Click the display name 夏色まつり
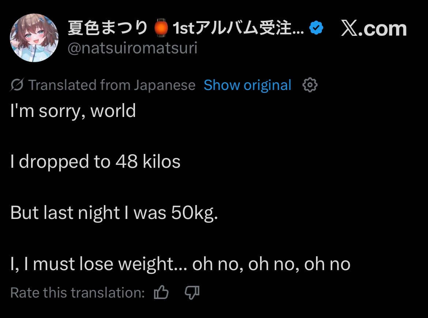The width and height of the screenshot is (428, 318). point(108,29)
